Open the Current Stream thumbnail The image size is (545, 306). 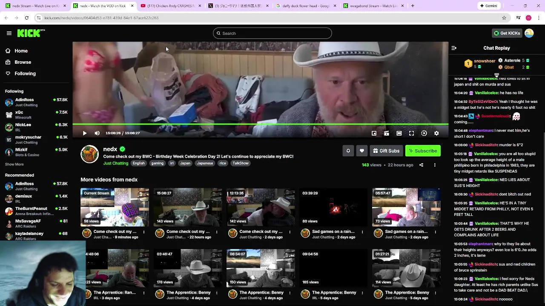click(115, 207)
